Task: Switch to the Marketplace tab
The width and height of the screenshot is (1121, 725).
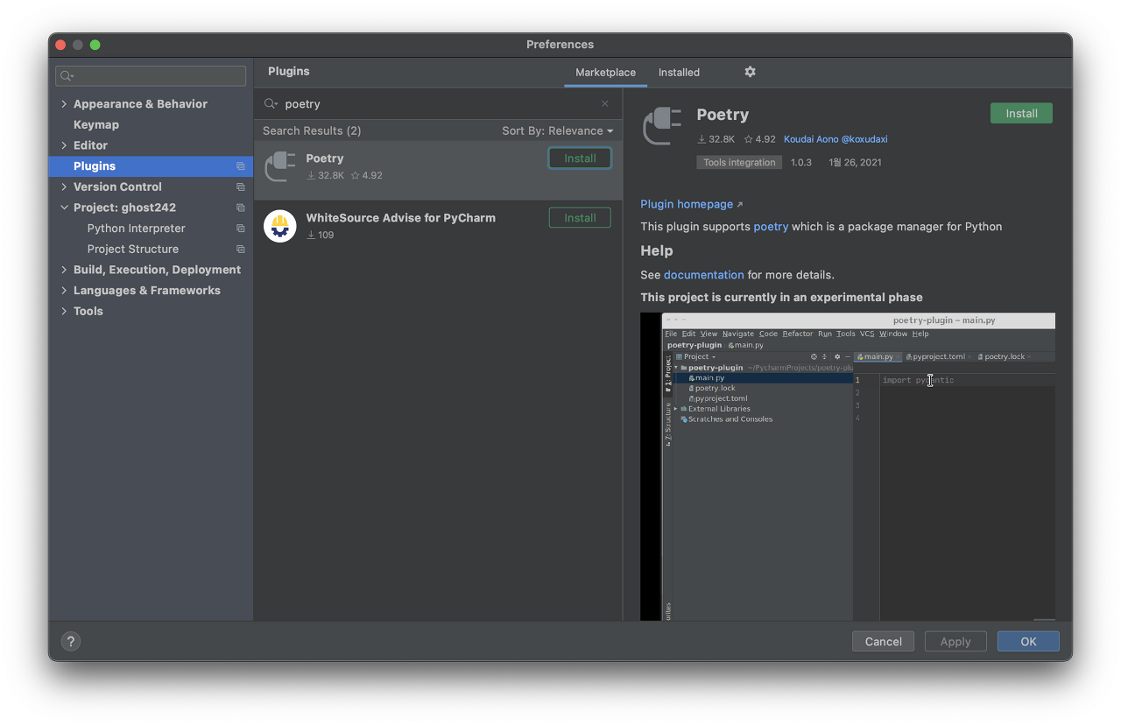Action: point(605,72)
